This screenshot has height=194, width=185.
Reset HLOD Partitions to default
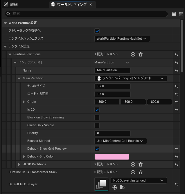click(x=177, y=164)
